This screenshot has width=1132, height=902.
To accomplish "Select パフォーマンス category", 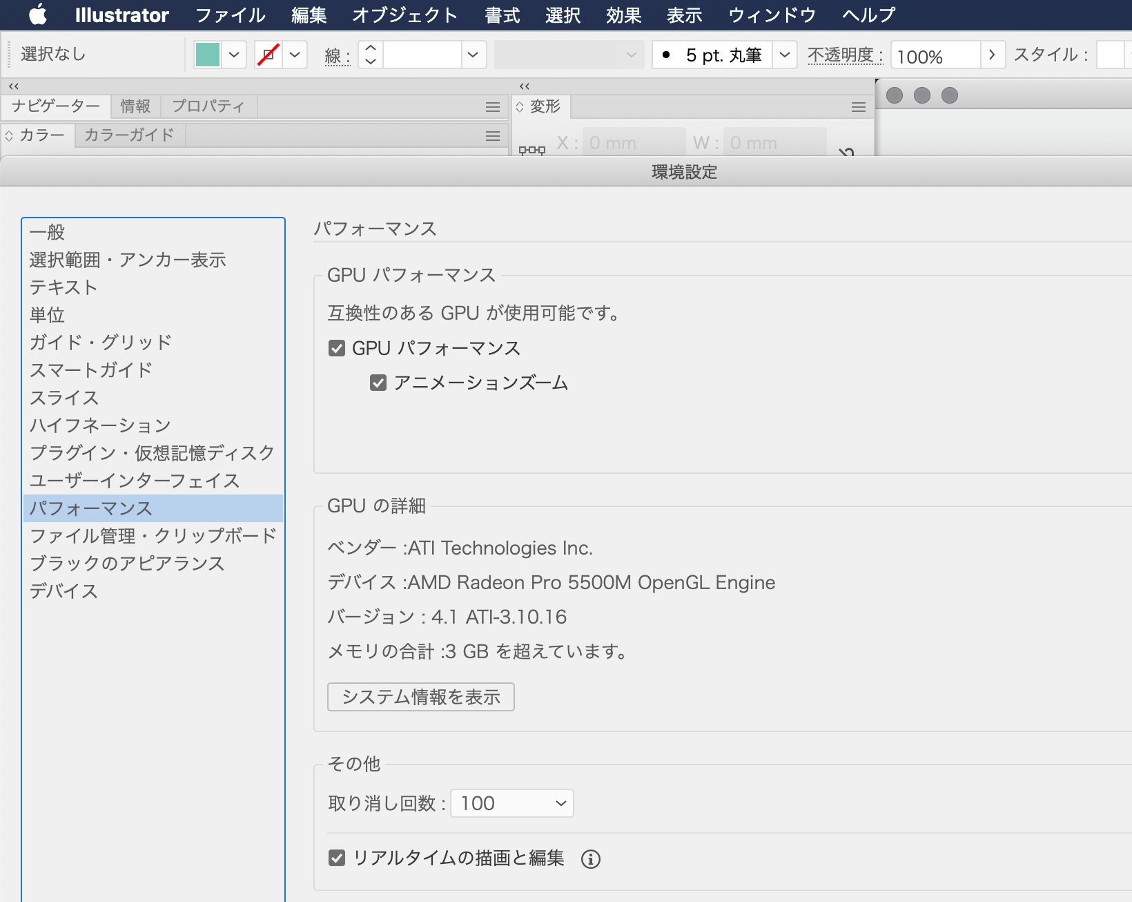I will pos(153,508).
